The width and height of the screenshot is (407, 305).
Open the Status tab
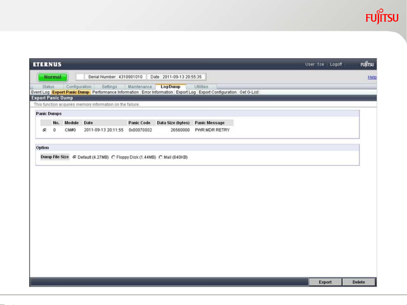[x=48, y=87]
